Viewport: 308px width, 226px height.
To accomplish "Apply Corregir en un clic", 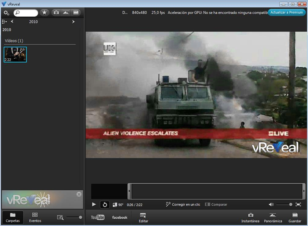I will tap(183, 204).
